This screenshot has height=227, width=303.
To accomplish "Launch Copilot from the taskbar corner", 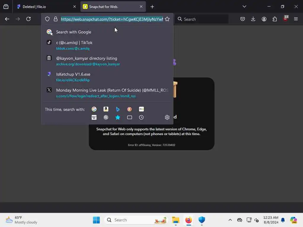I will point(294,220).
